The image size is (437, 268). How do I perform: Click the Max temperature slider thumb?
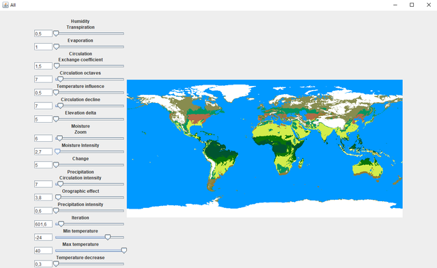tap(124, 250)
